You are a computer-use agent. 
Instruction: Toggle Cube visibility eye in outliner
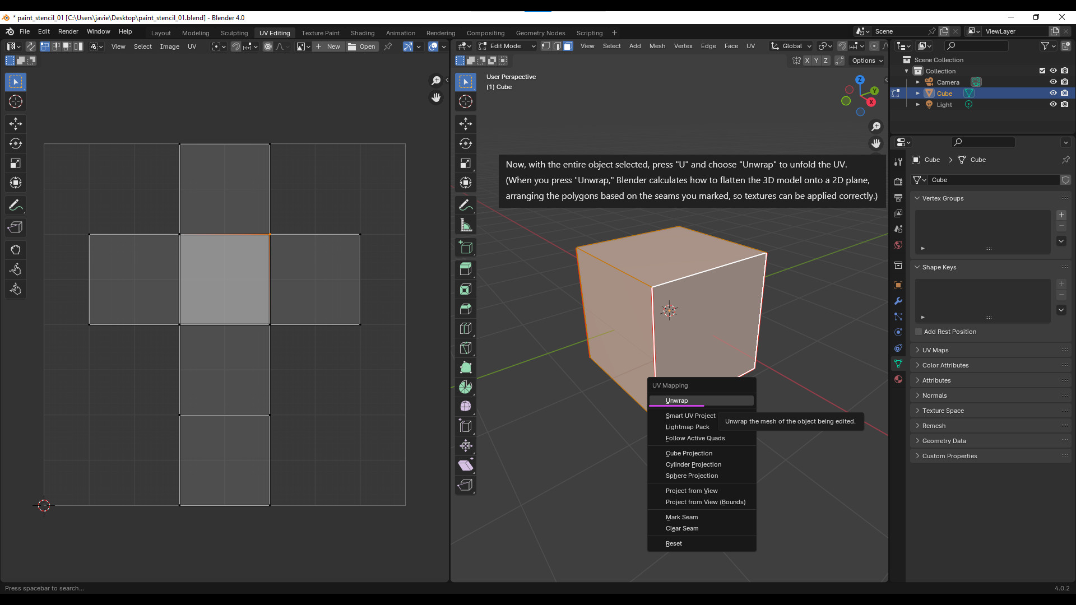click(1053, 93)
